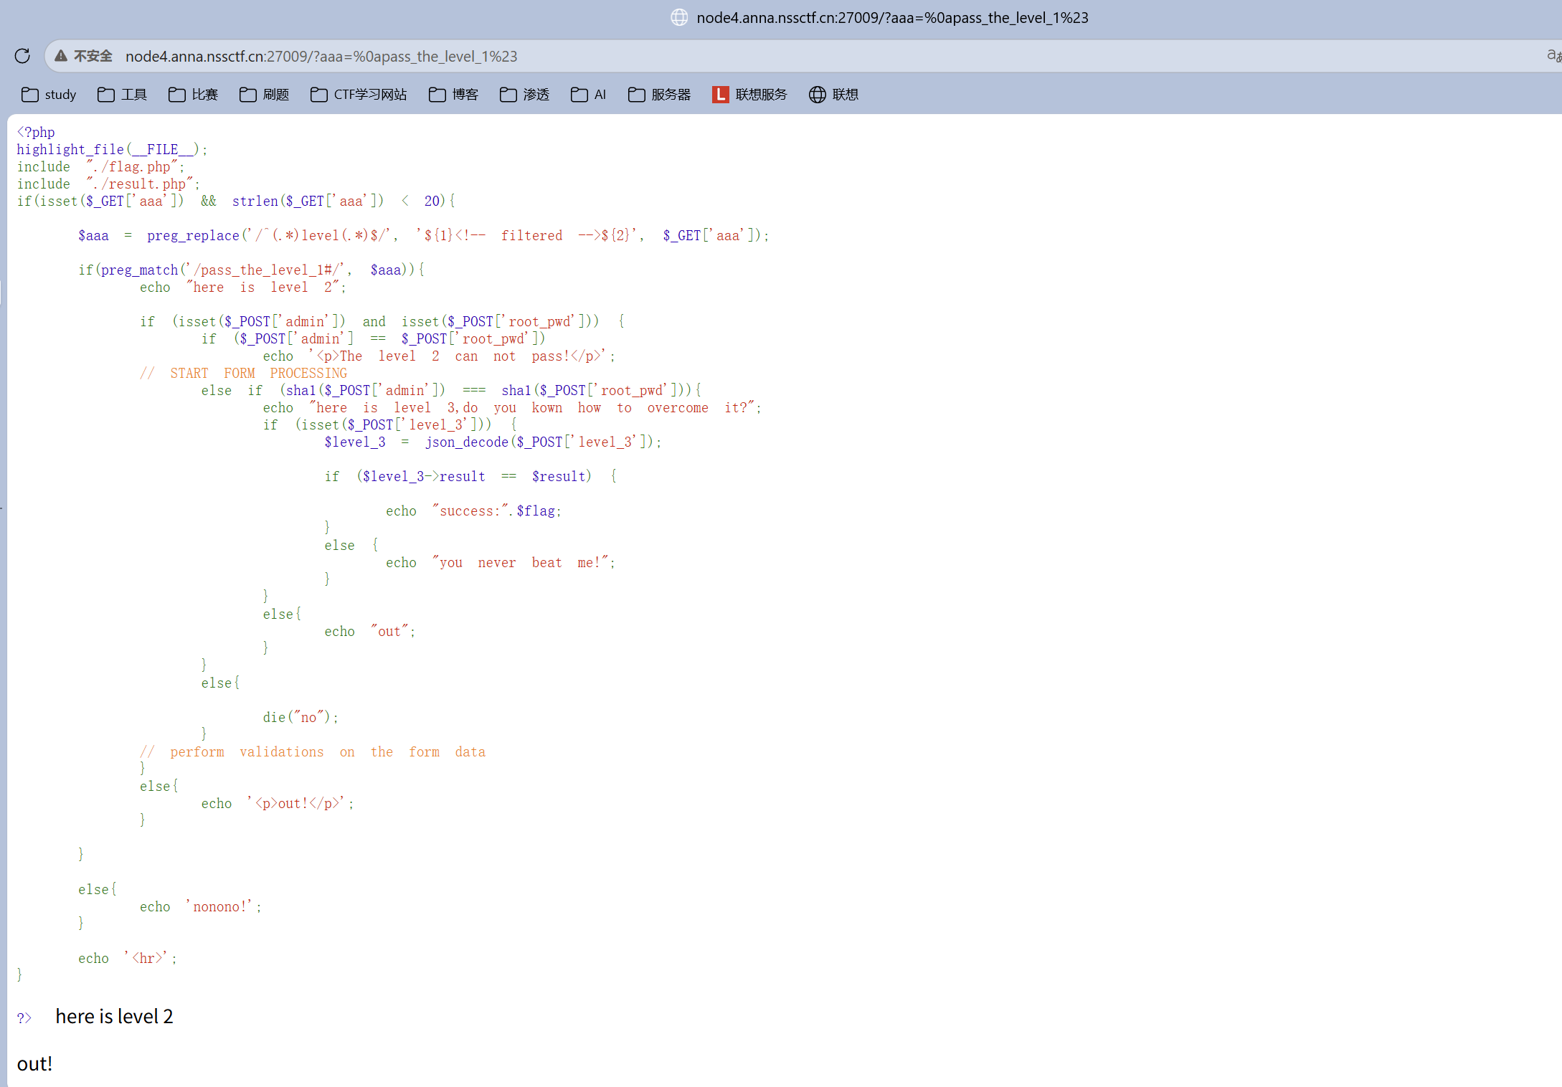Click the 'you never beat me!' echo

click(501, 562)
